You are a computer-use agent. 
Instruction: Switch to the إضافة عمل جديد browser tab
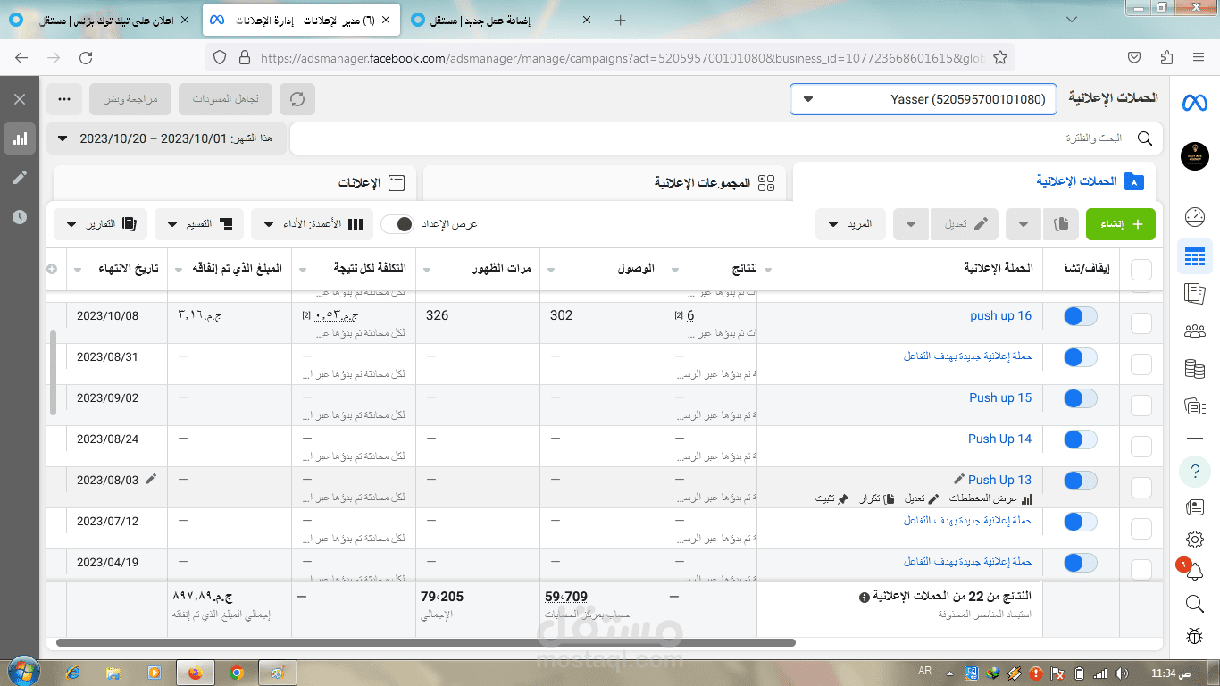[498, 20]
